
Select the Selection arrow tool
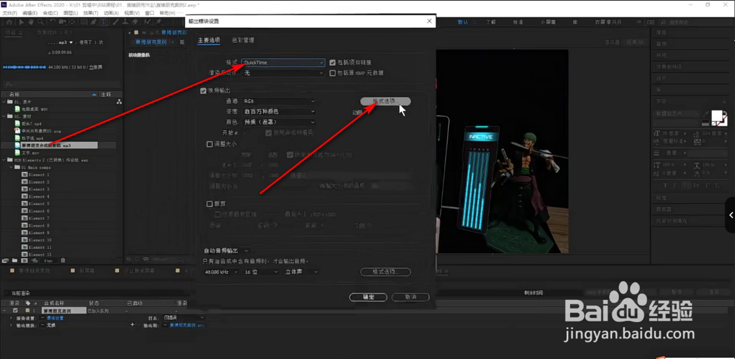point(21,22)
